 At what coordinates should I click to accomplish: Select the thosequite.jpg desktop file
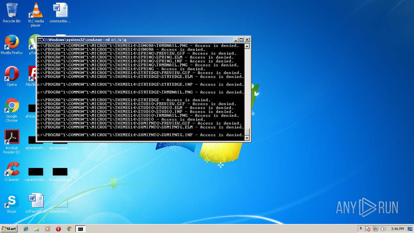60,174
